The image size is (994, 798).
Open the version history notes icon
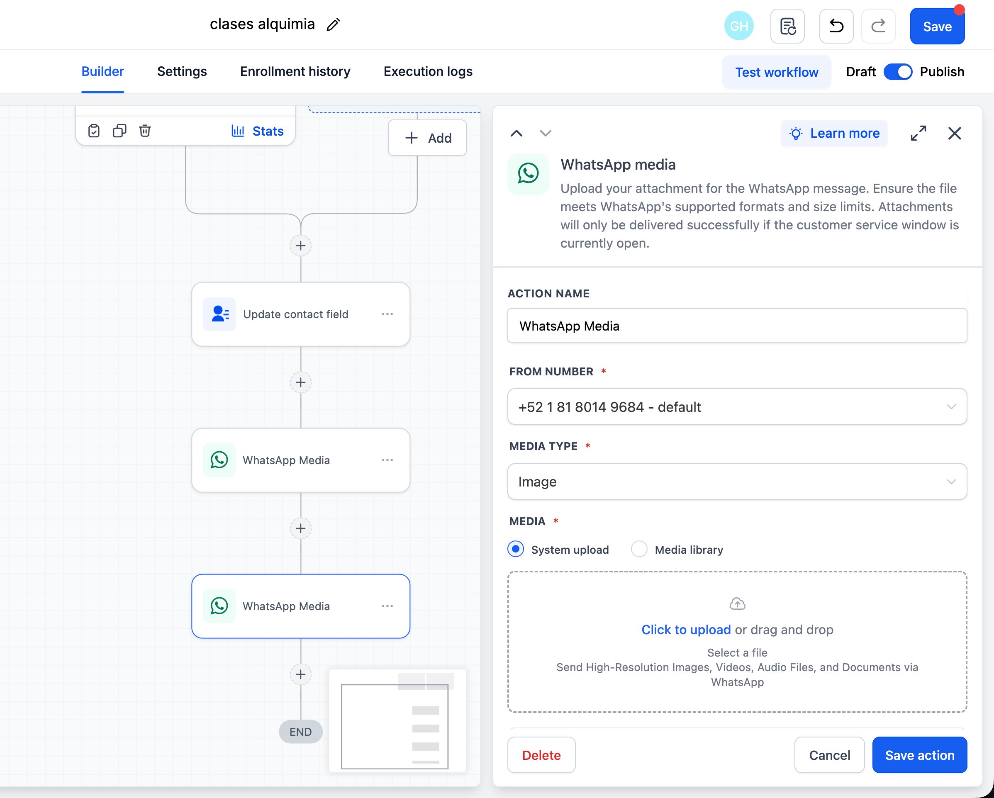pos(787,26)
